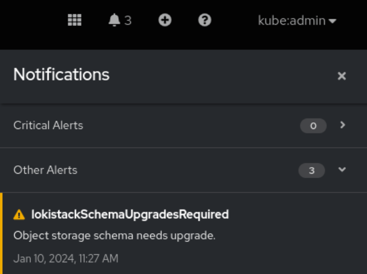Click the notification count beside the bell

tap(128, 21)
